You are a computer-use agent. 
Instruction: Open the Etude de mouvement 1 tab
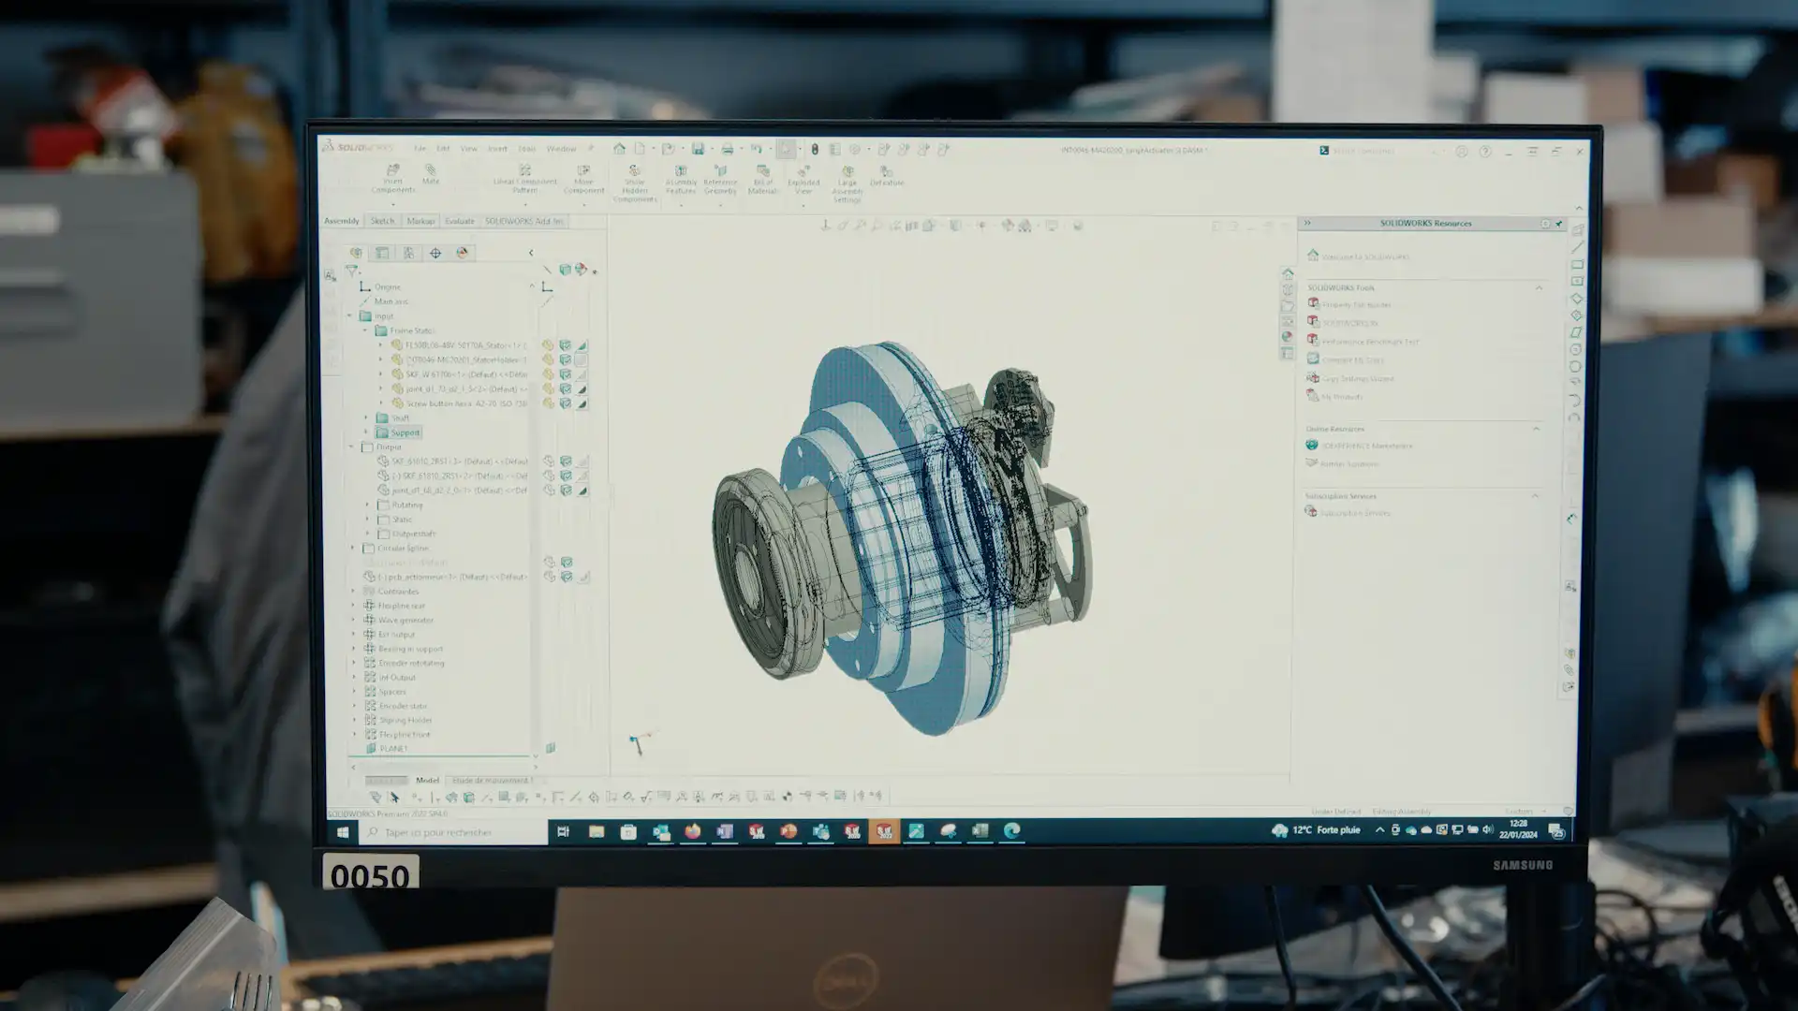493,780
